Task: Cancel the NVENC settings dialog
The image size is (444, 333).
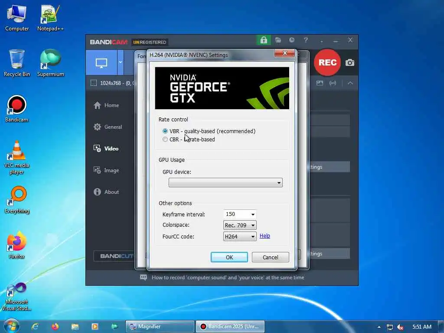Action: point(271,257)
